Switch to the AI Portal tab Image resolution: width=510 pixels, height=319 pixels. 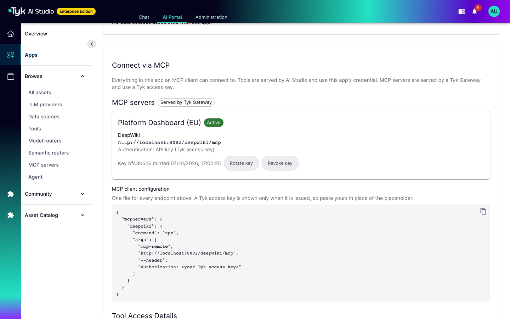tap(172, 17)
